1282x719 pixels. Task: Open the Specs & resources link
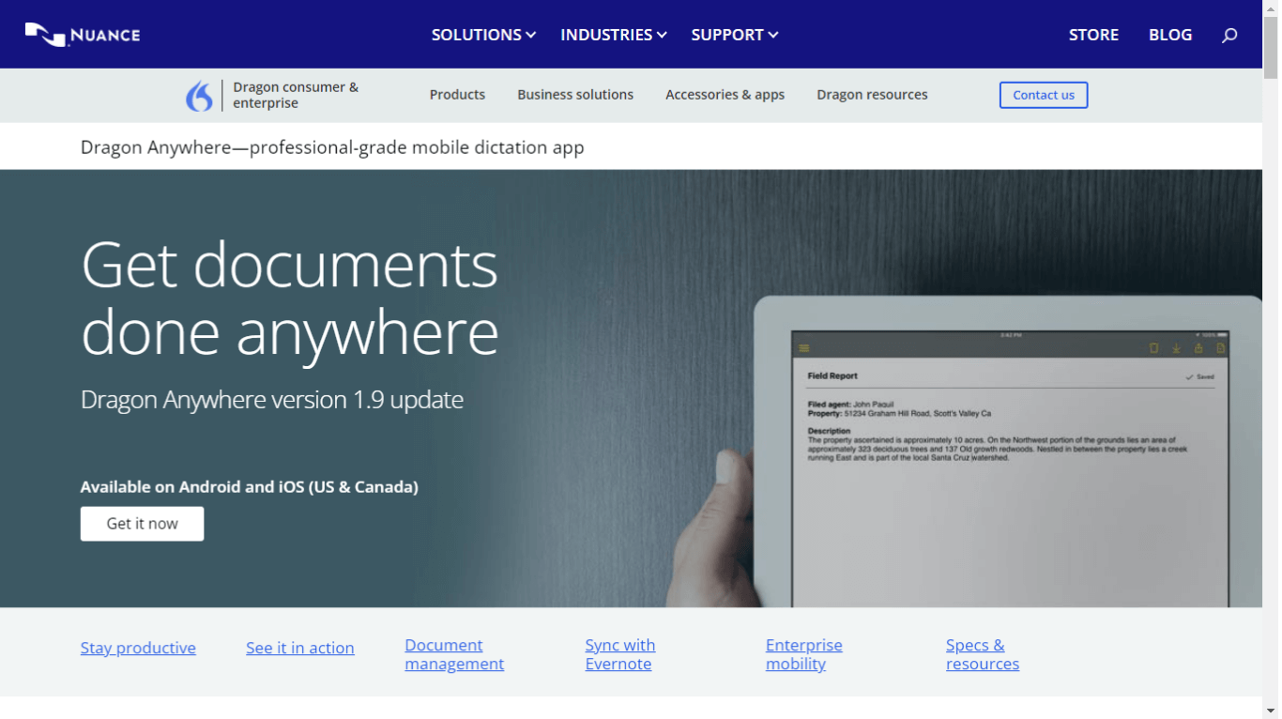(983, 654)
